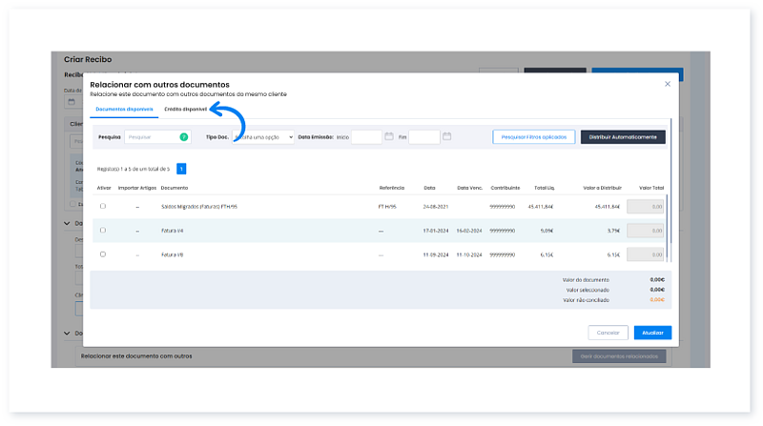
Task: Activate the Fatura I/4 row checkbox
Action: coord(103,230)
